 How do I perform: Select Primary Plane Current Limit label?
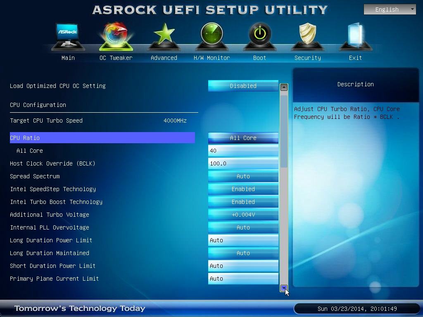[x=54, y=279]
